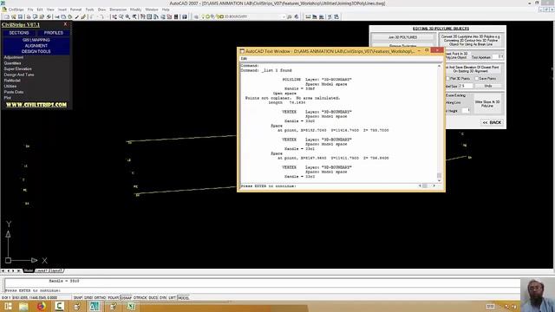Image resolution: width=555 pixels, height=312 pixels.
Task: Toggle SNAP in the status bar
Action: (x=77, y=298)
